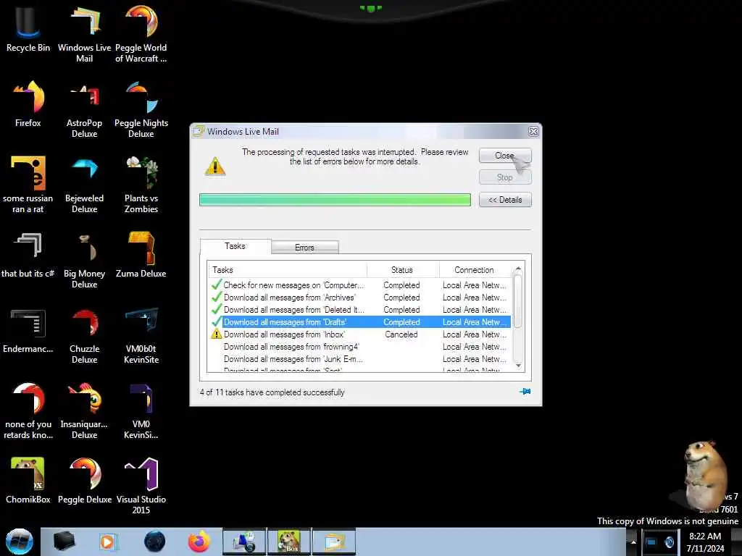742x556 pixels.
Task: Select the Peggle Deluxe desktop icon
Action: pos(84,481)
